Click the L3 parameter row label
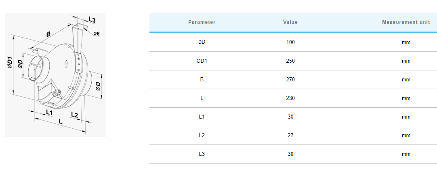Image resolution: width=437 pixels, height=170 pixels. [x=202, y=154]
